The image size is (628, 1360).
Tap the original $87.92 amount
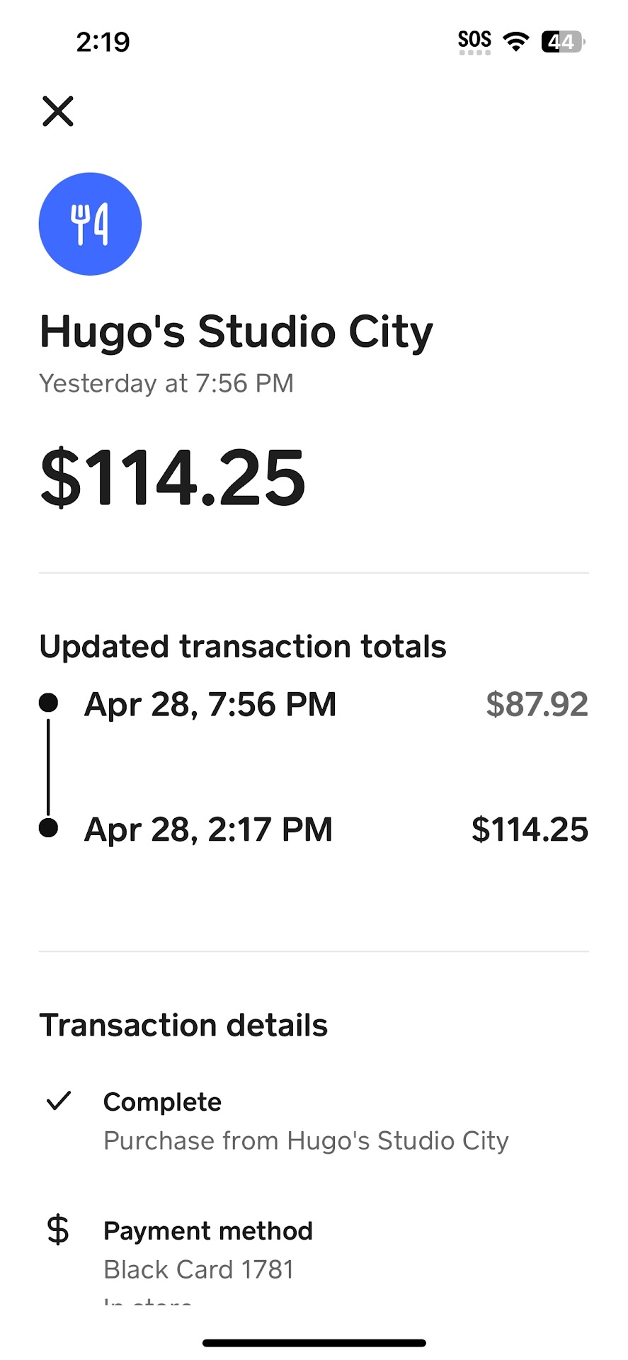(x=537, y=704)
